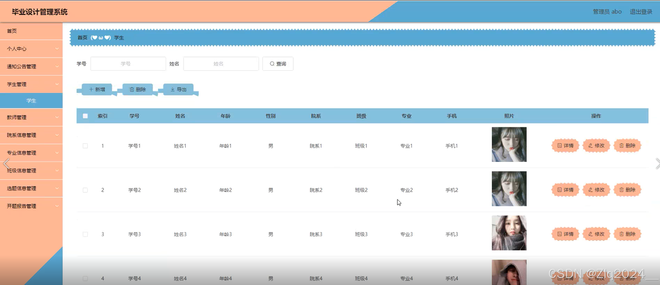Click 退出登录 in the header
Viewport: 660px width, 285px height.
click(x=641, y=12)
